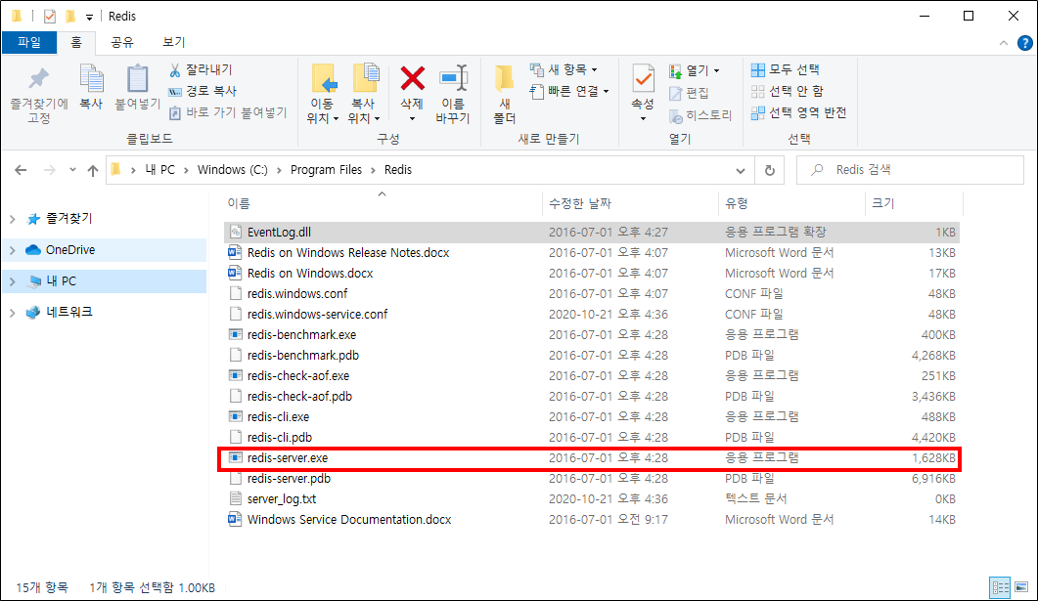The height and width of the screenshot is (601, 1038).
Task: Click the Properties (속성) icon
Action: click(x=643, y=79)
